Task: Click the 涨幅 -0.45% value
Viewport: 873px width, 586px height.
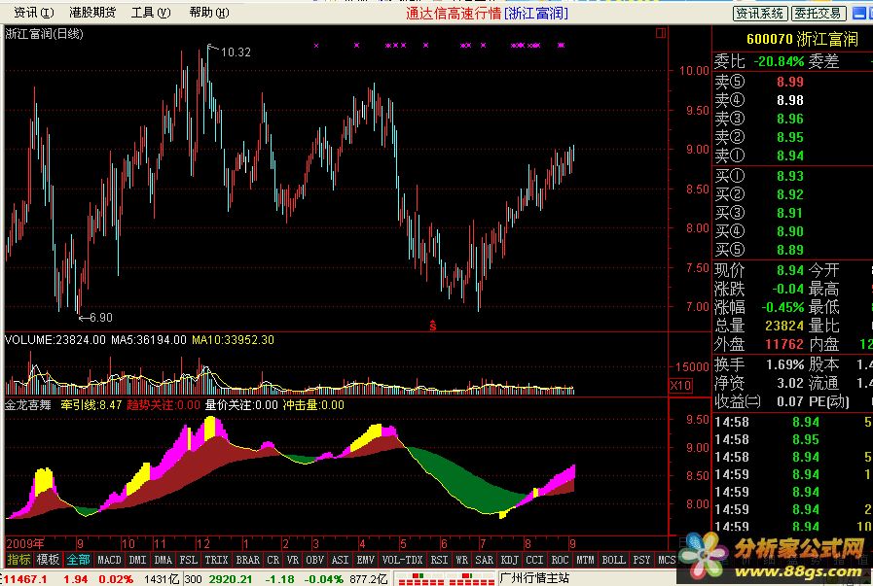Action: (782, 307)
